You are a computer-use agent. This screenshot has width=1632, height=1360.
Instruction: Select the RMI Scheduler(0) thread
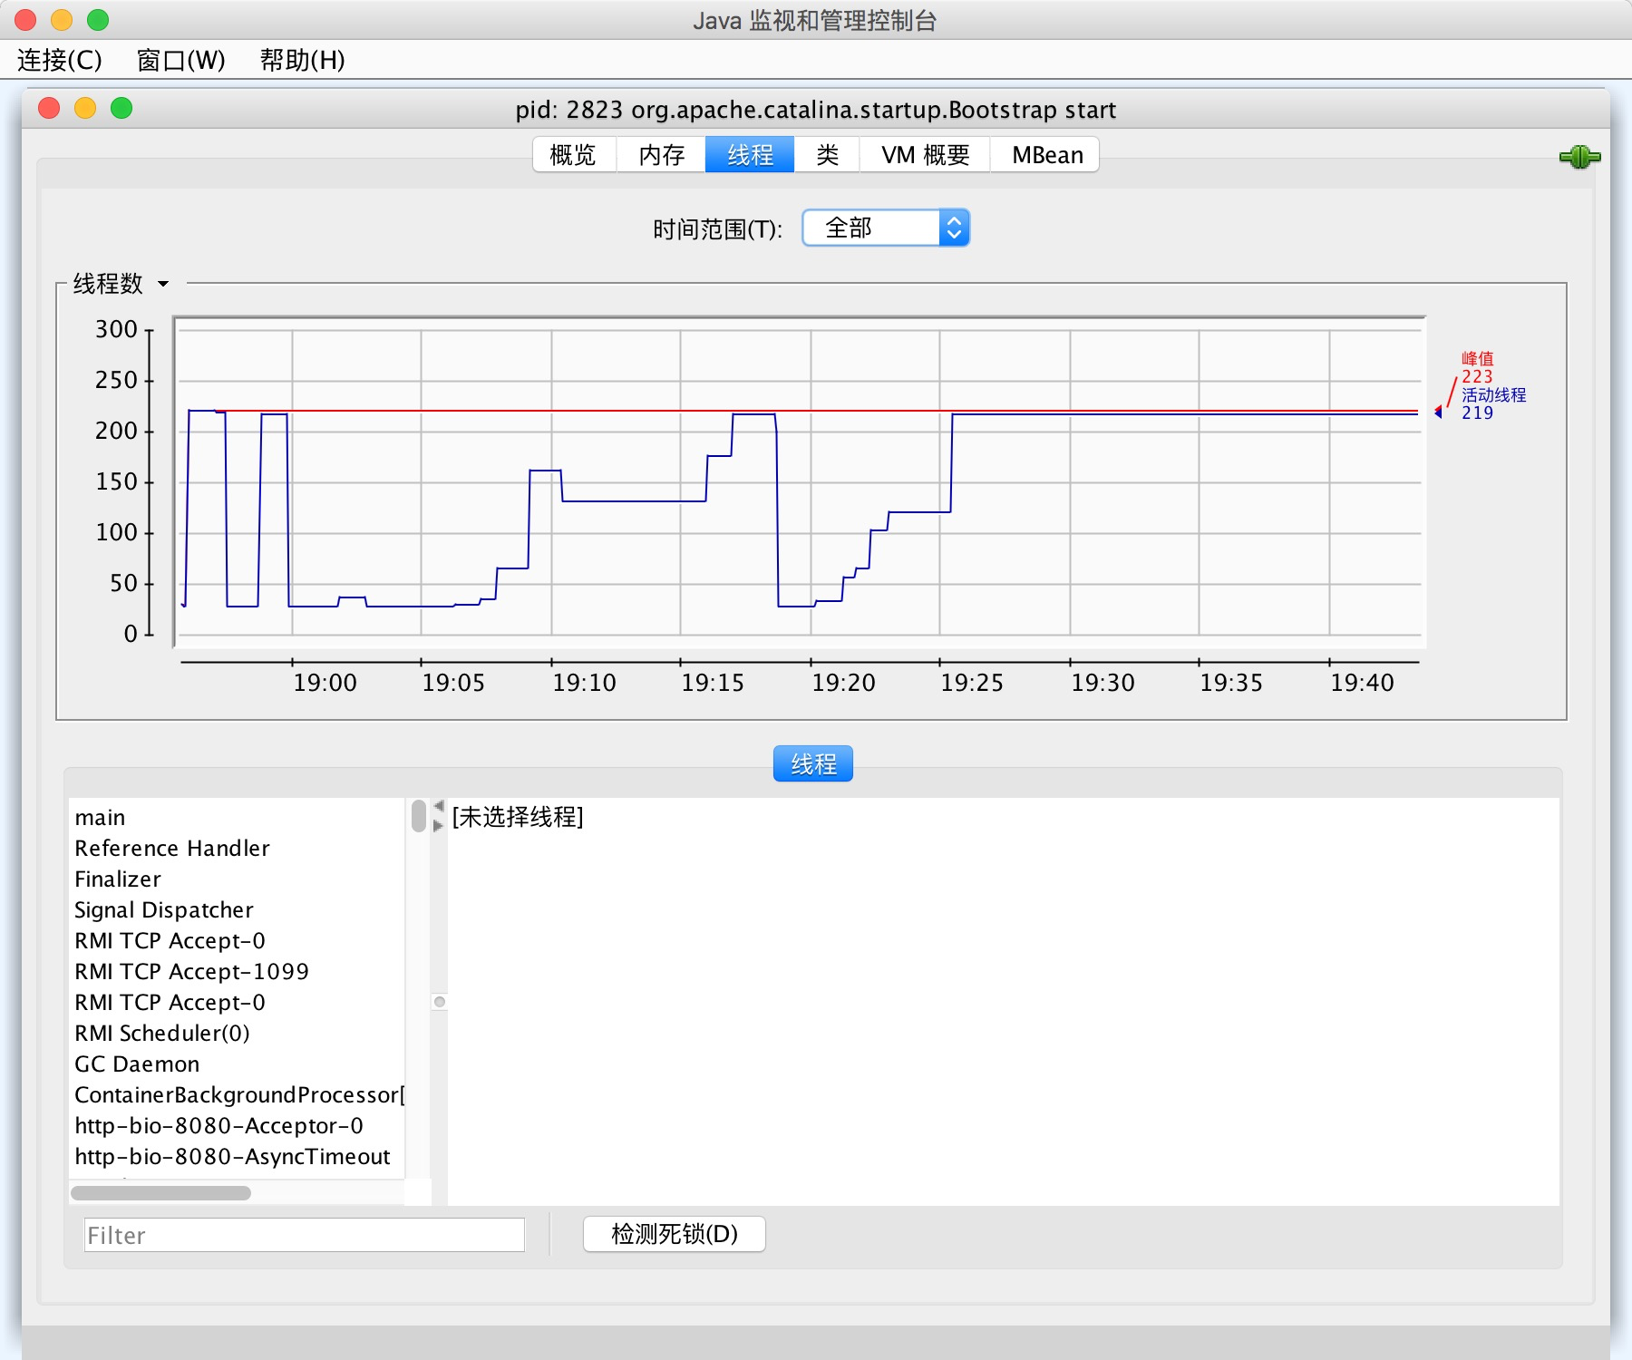pos(237,1034)
